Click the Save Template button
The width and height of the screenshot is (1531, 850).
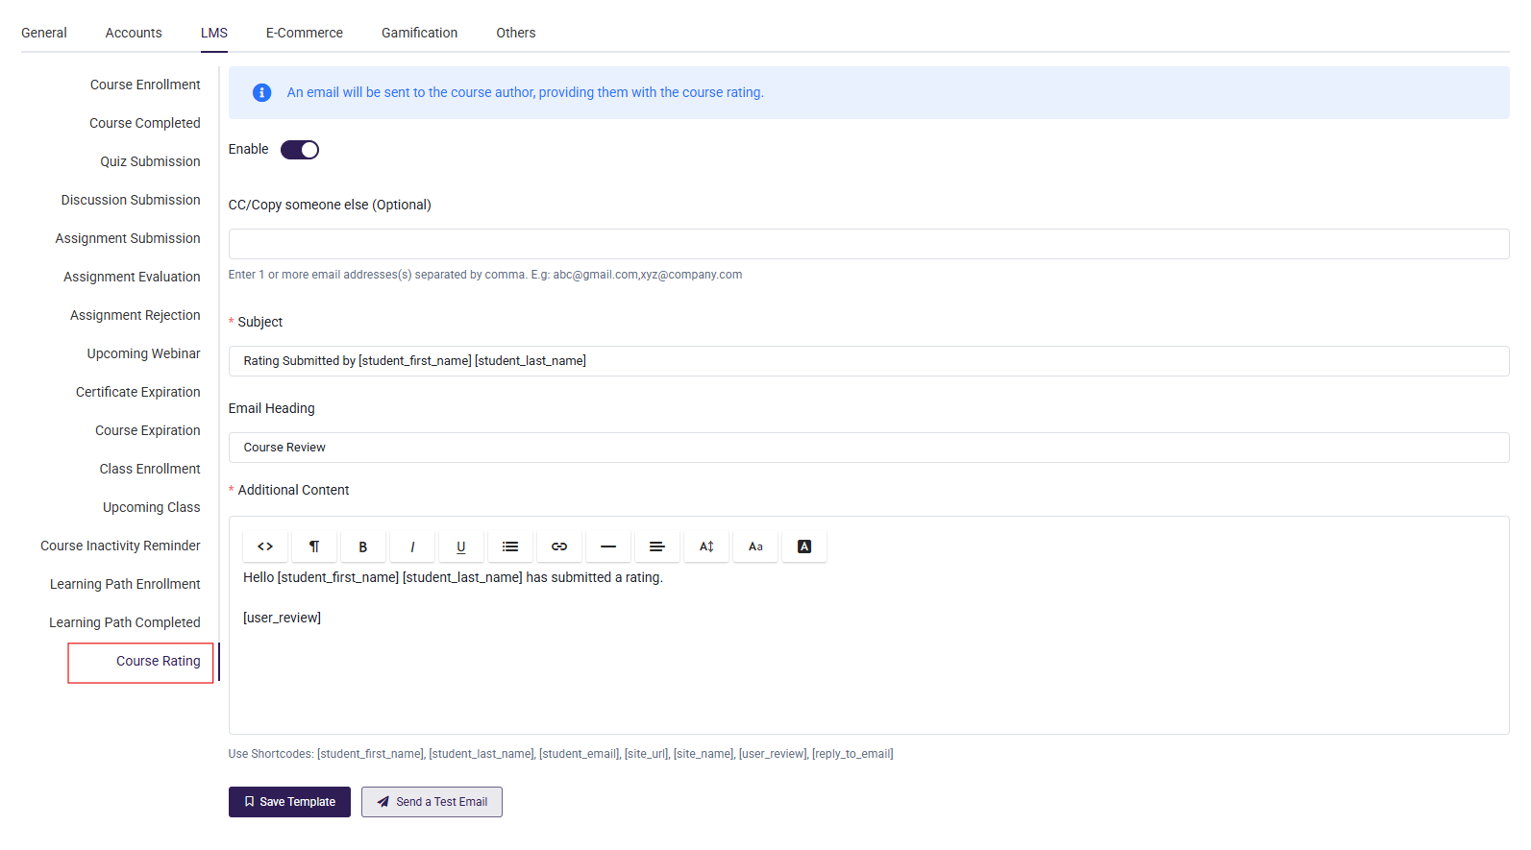tap(289, 802)
